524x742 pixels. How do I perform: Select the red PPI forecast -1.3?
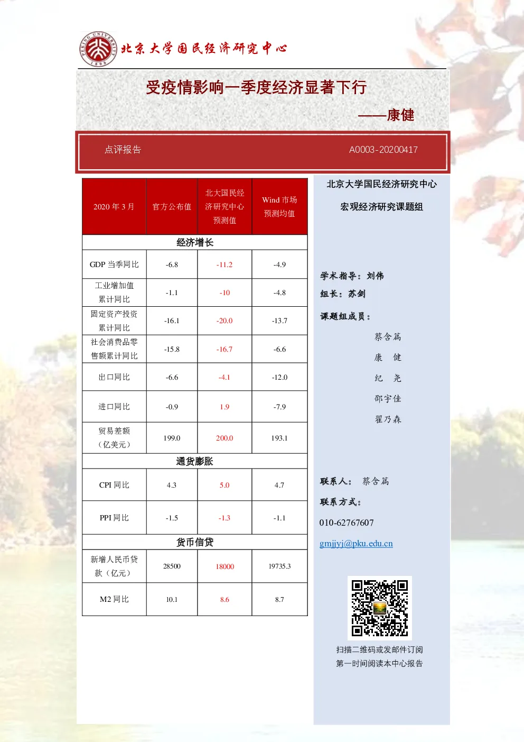pyautogui.click(x=224, y=518)
